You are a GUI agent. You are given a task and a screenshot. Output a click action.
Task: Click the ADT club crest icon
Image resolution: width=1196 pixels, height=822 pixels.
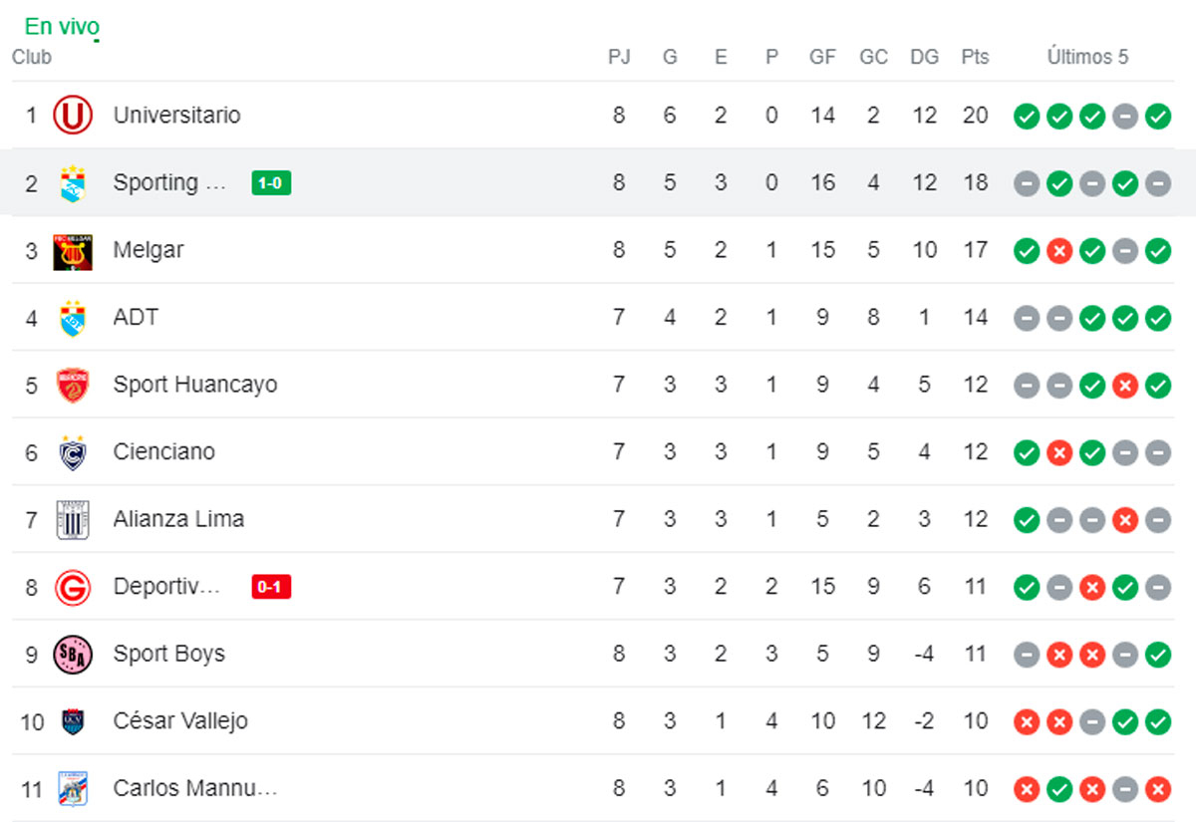(73, 318)
